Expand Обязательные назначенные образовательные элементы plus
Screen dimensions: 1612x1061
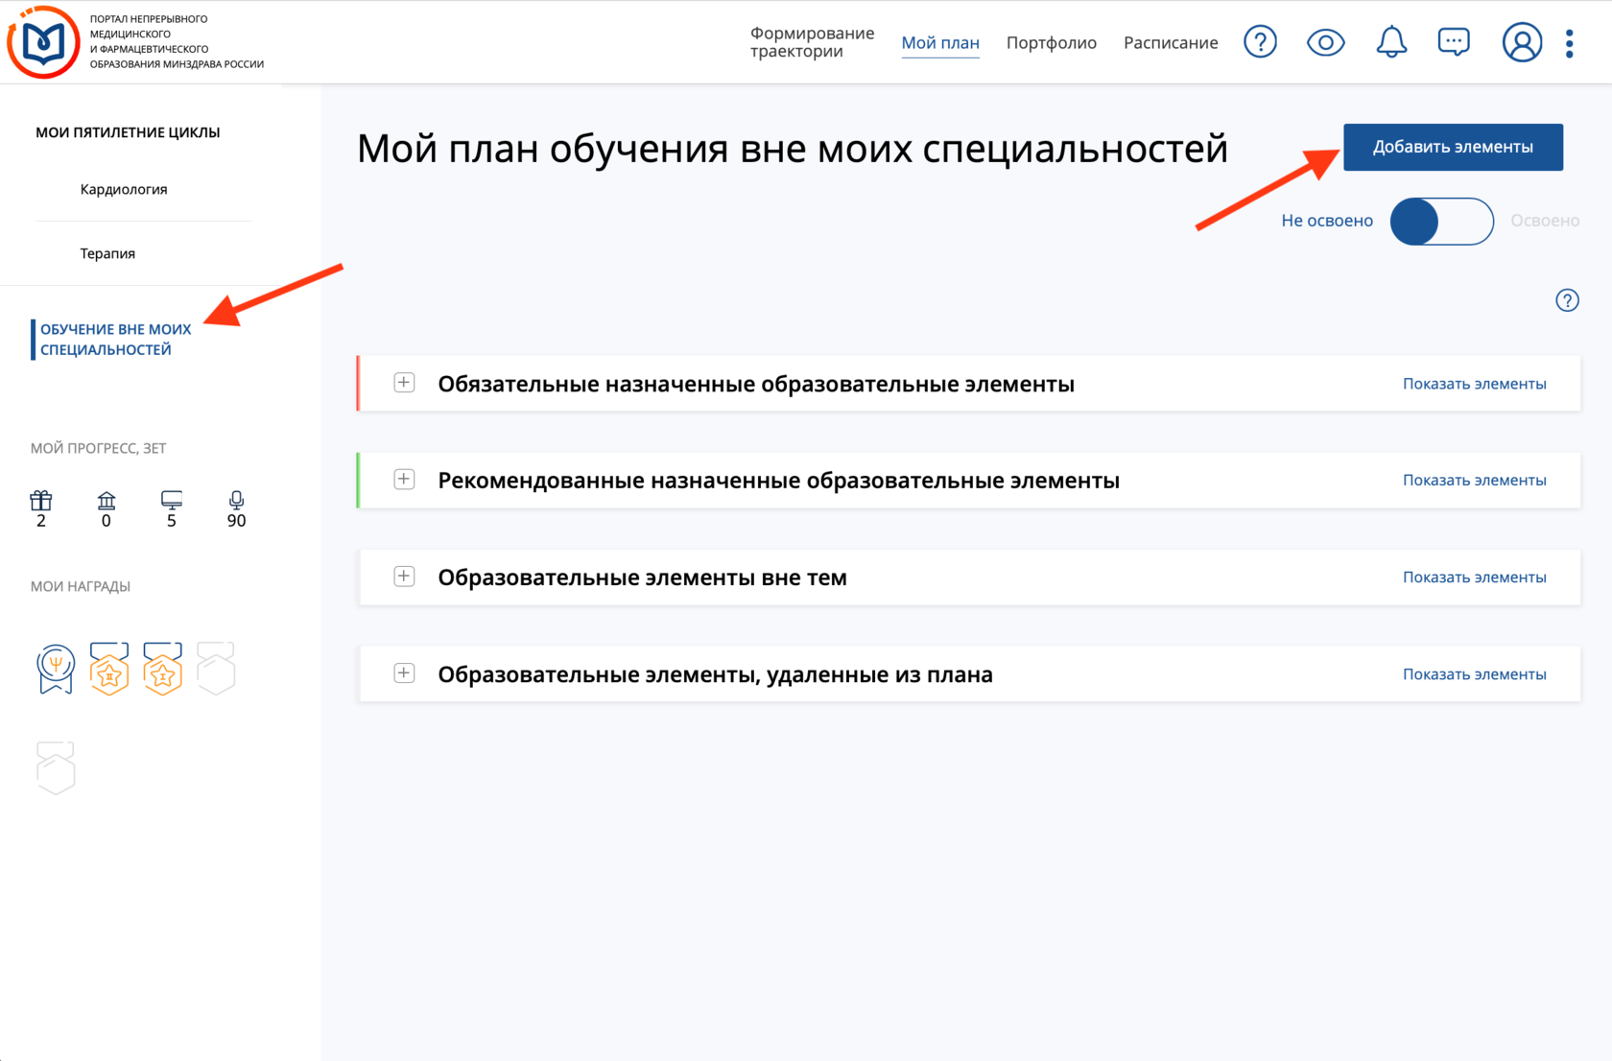[404, 383]
